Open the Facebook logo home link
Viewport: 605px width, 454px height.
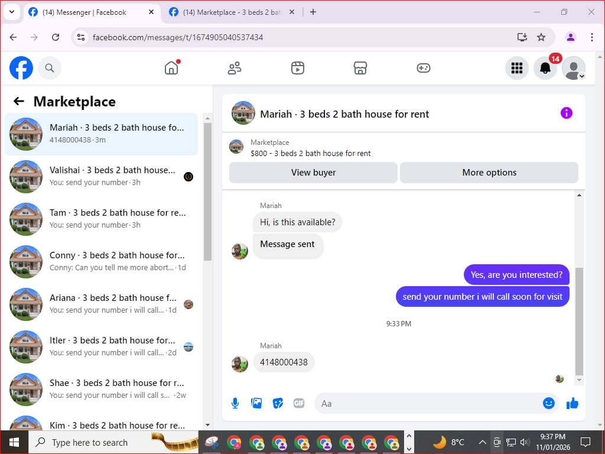click(x=21, y=68)
